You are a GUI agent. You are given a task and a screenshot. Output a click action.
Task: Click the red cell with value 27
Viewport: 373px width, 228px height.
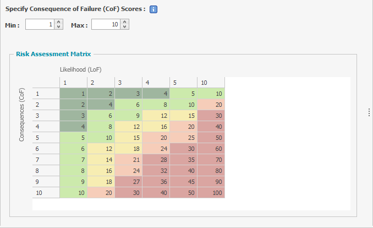tap(128, 182)
